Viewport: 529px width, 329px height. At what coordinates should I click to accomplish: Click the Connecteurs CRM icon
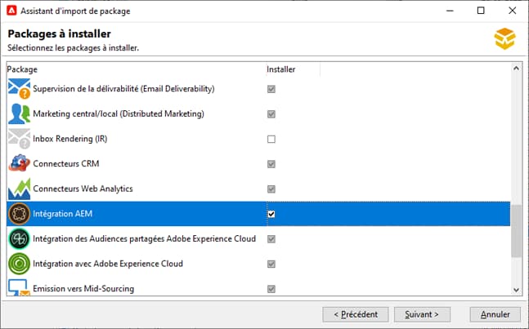pos(20,163)
